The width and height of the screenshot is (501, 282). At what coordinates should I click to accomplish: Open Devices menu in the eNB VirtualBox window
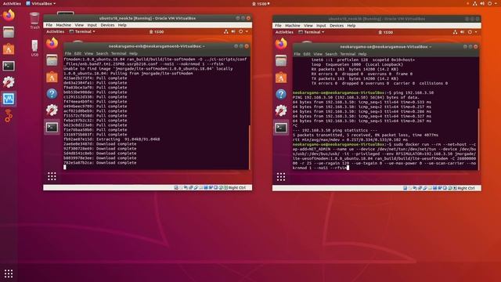107,25
